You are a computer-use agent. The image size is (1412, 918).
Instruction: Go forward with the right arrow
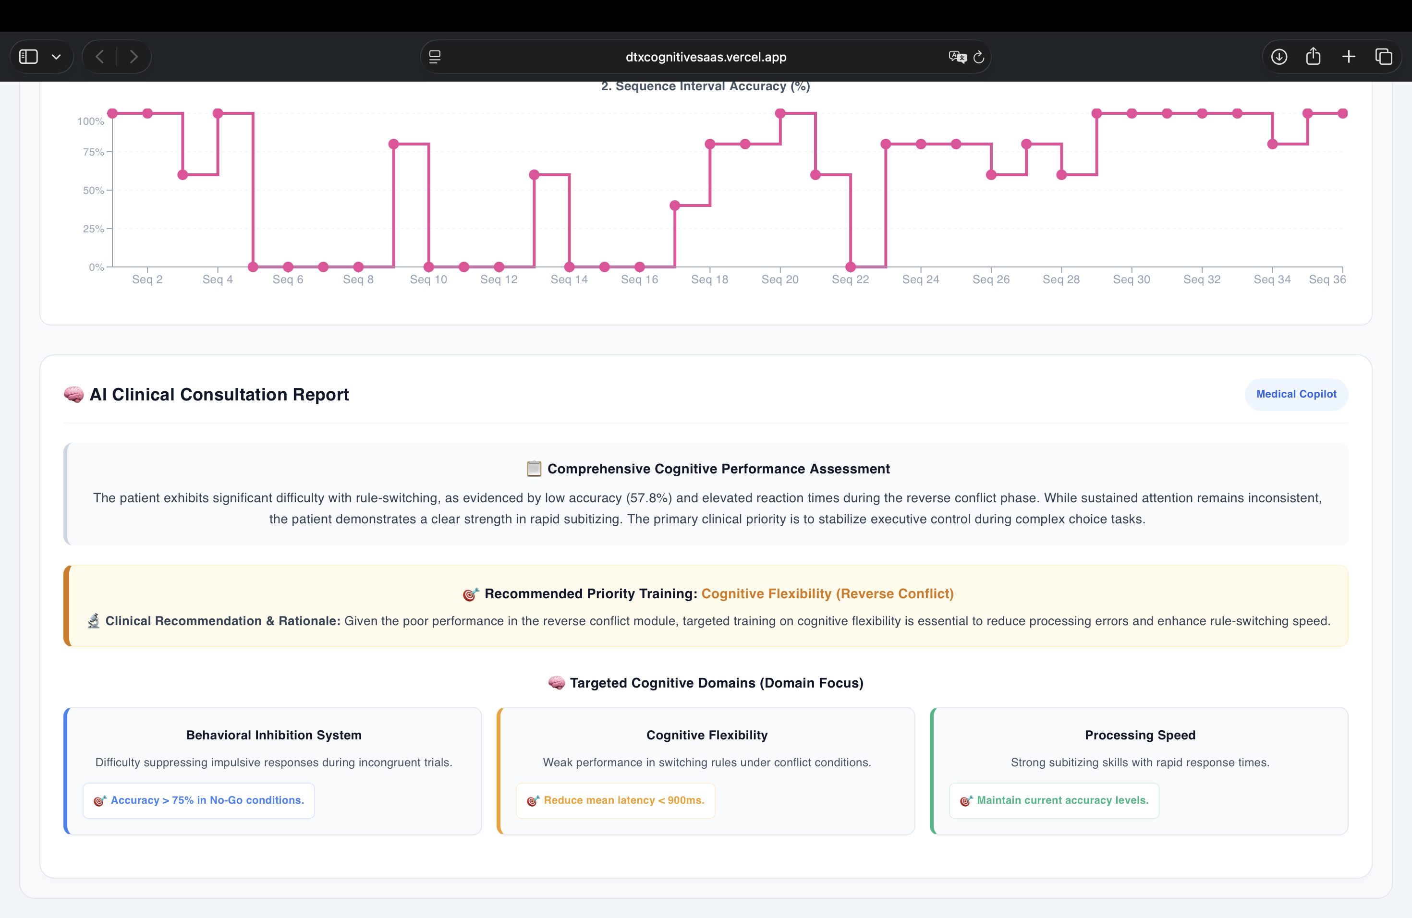coord(134,57)
